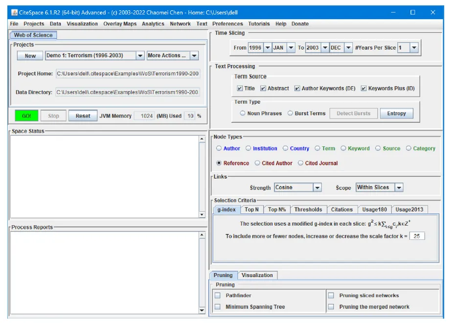Select the Institution node type

tap(248, 148)
